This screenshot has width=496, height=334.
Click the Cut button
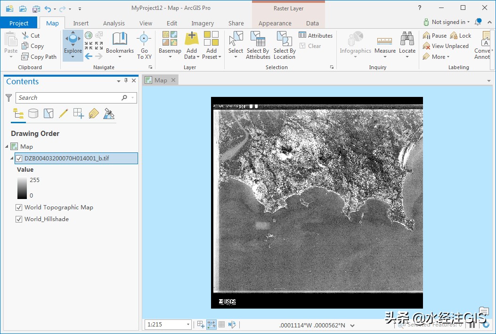tap(31, 35)
